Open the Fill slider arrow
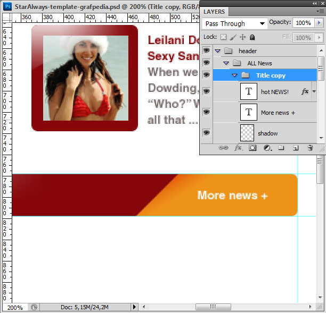Viewport: 326px width, 313px height. 319,38
